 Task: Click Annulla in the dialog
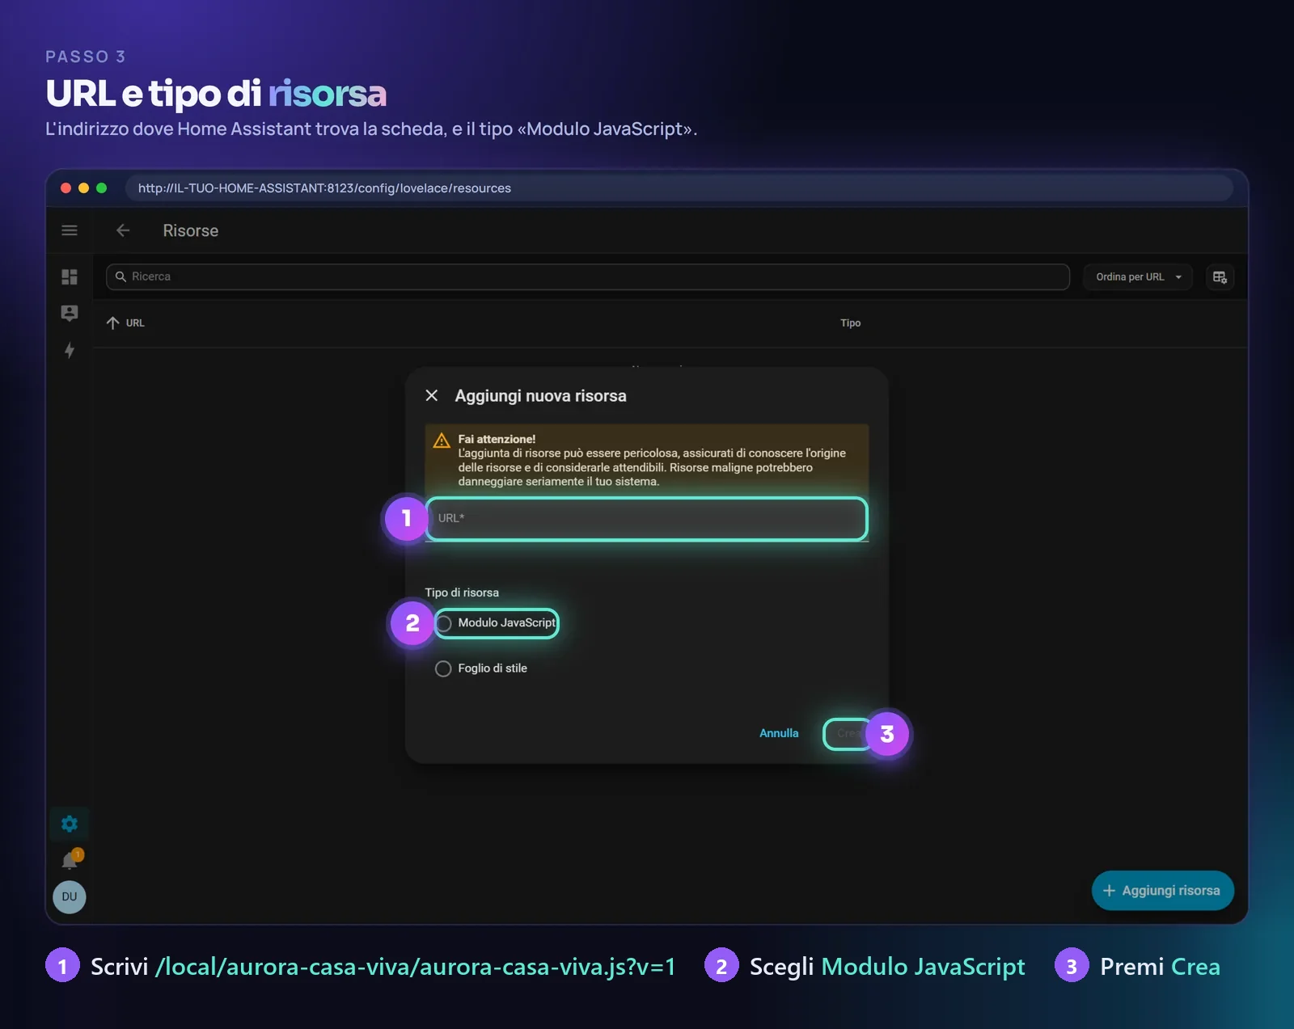click(779, 733)
